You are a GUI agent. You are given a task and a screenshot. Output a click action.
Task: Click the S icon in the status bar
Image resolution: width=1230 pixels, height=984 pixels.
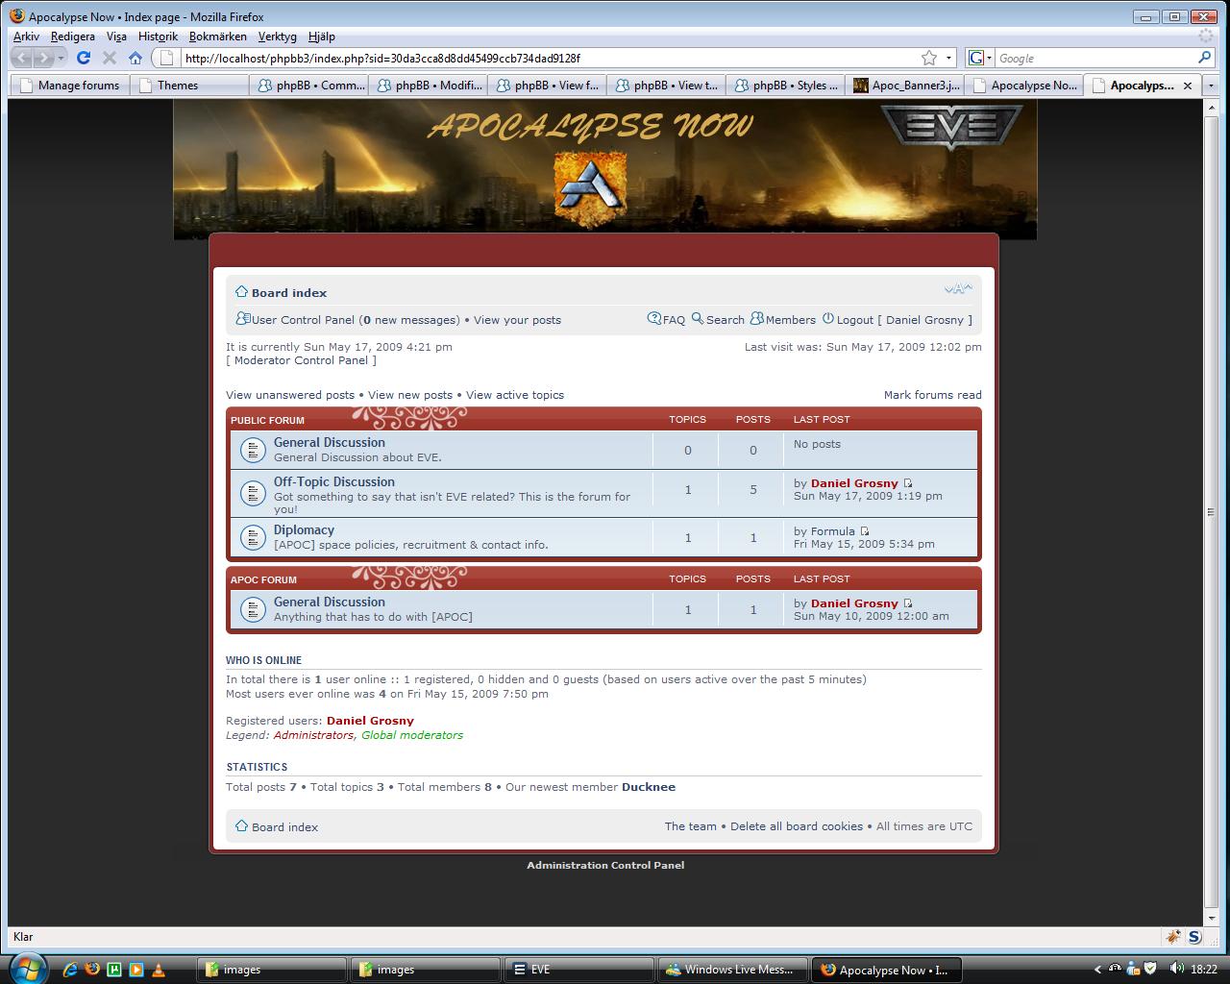pos(1194,937)
